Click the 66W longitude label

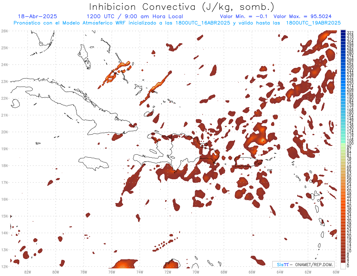(252, 272)
